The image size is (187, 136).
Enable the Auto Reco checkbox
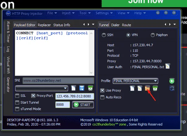point(102,97)
